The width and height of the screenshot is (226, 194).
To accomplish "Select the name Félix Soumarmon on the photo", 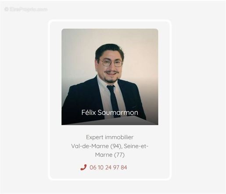I will pos(110,113).
